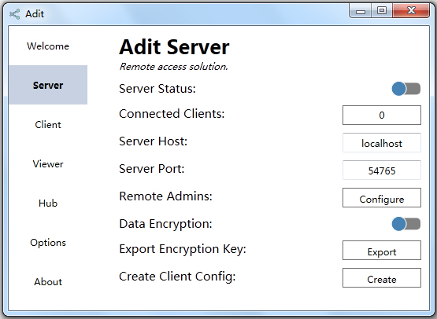The width and height of the screenshot is (437, 319).
Task: Focus the Server Host input field
Action: [382, 143]
